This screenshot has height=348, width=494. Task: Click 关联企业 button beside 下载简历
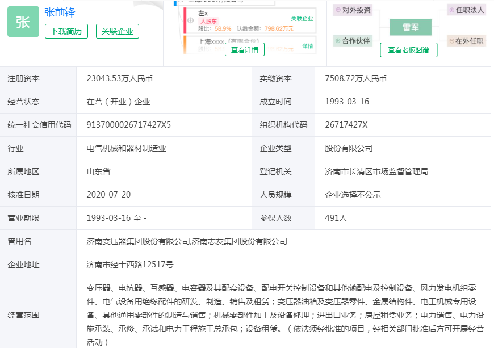[117, 32]
